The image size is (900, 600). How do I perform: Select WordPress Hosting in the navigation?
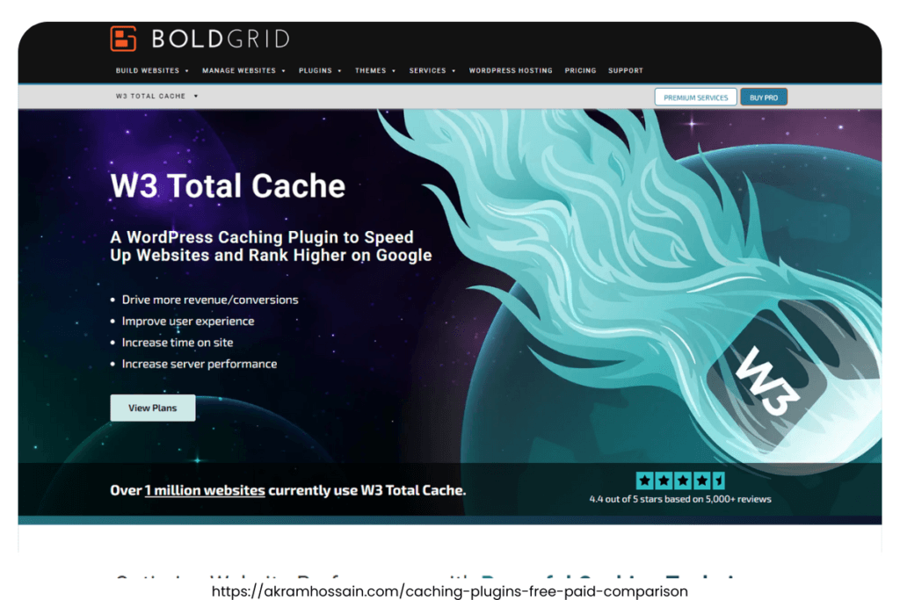click(511, 70)
